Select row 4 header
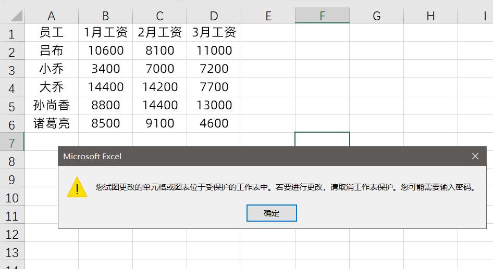Screen dimensions: 493x269 click(12, 87)
